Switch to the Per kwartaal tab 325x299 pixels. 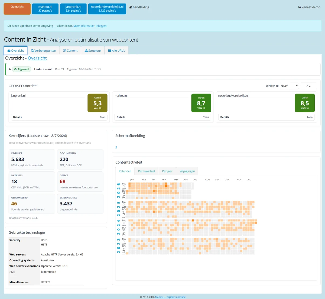click(x=147, y=171)
